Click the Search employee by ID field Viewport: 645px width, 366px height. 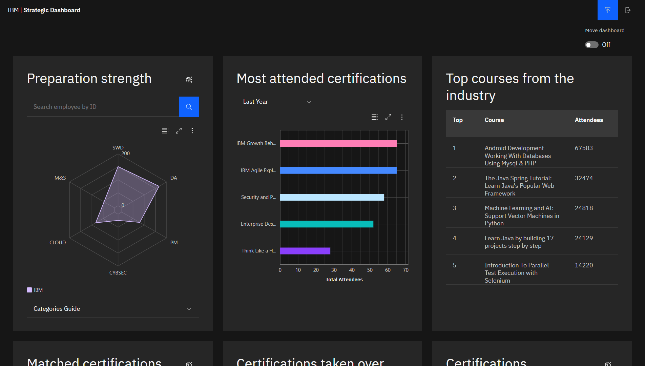coord(103,107)
